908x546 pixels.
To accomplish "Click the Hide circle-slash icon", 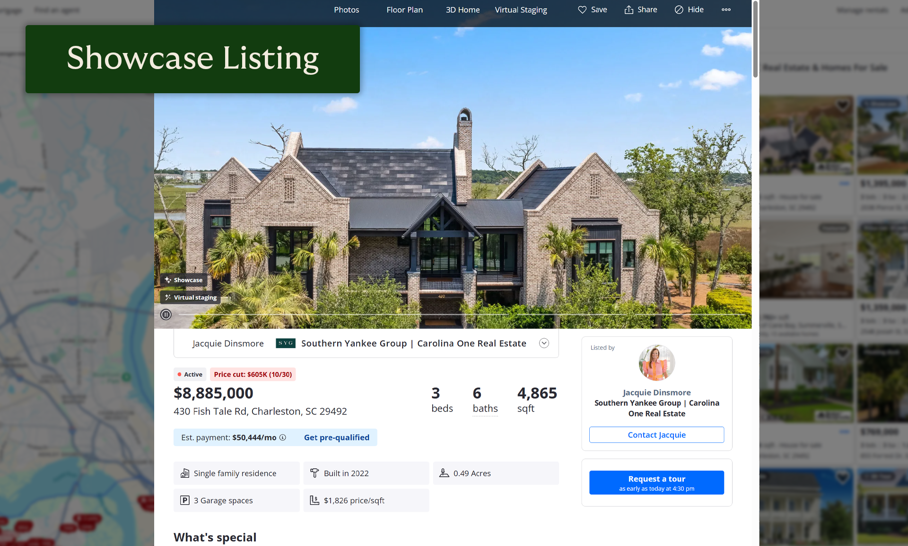I will pyautogui.click(x=679, y=9).
